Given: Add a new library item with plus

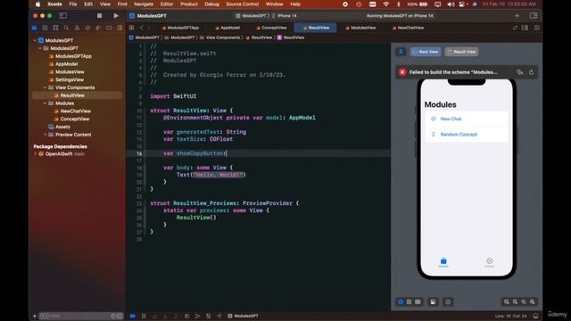Looking at the screenshot, I should point(517,16).
